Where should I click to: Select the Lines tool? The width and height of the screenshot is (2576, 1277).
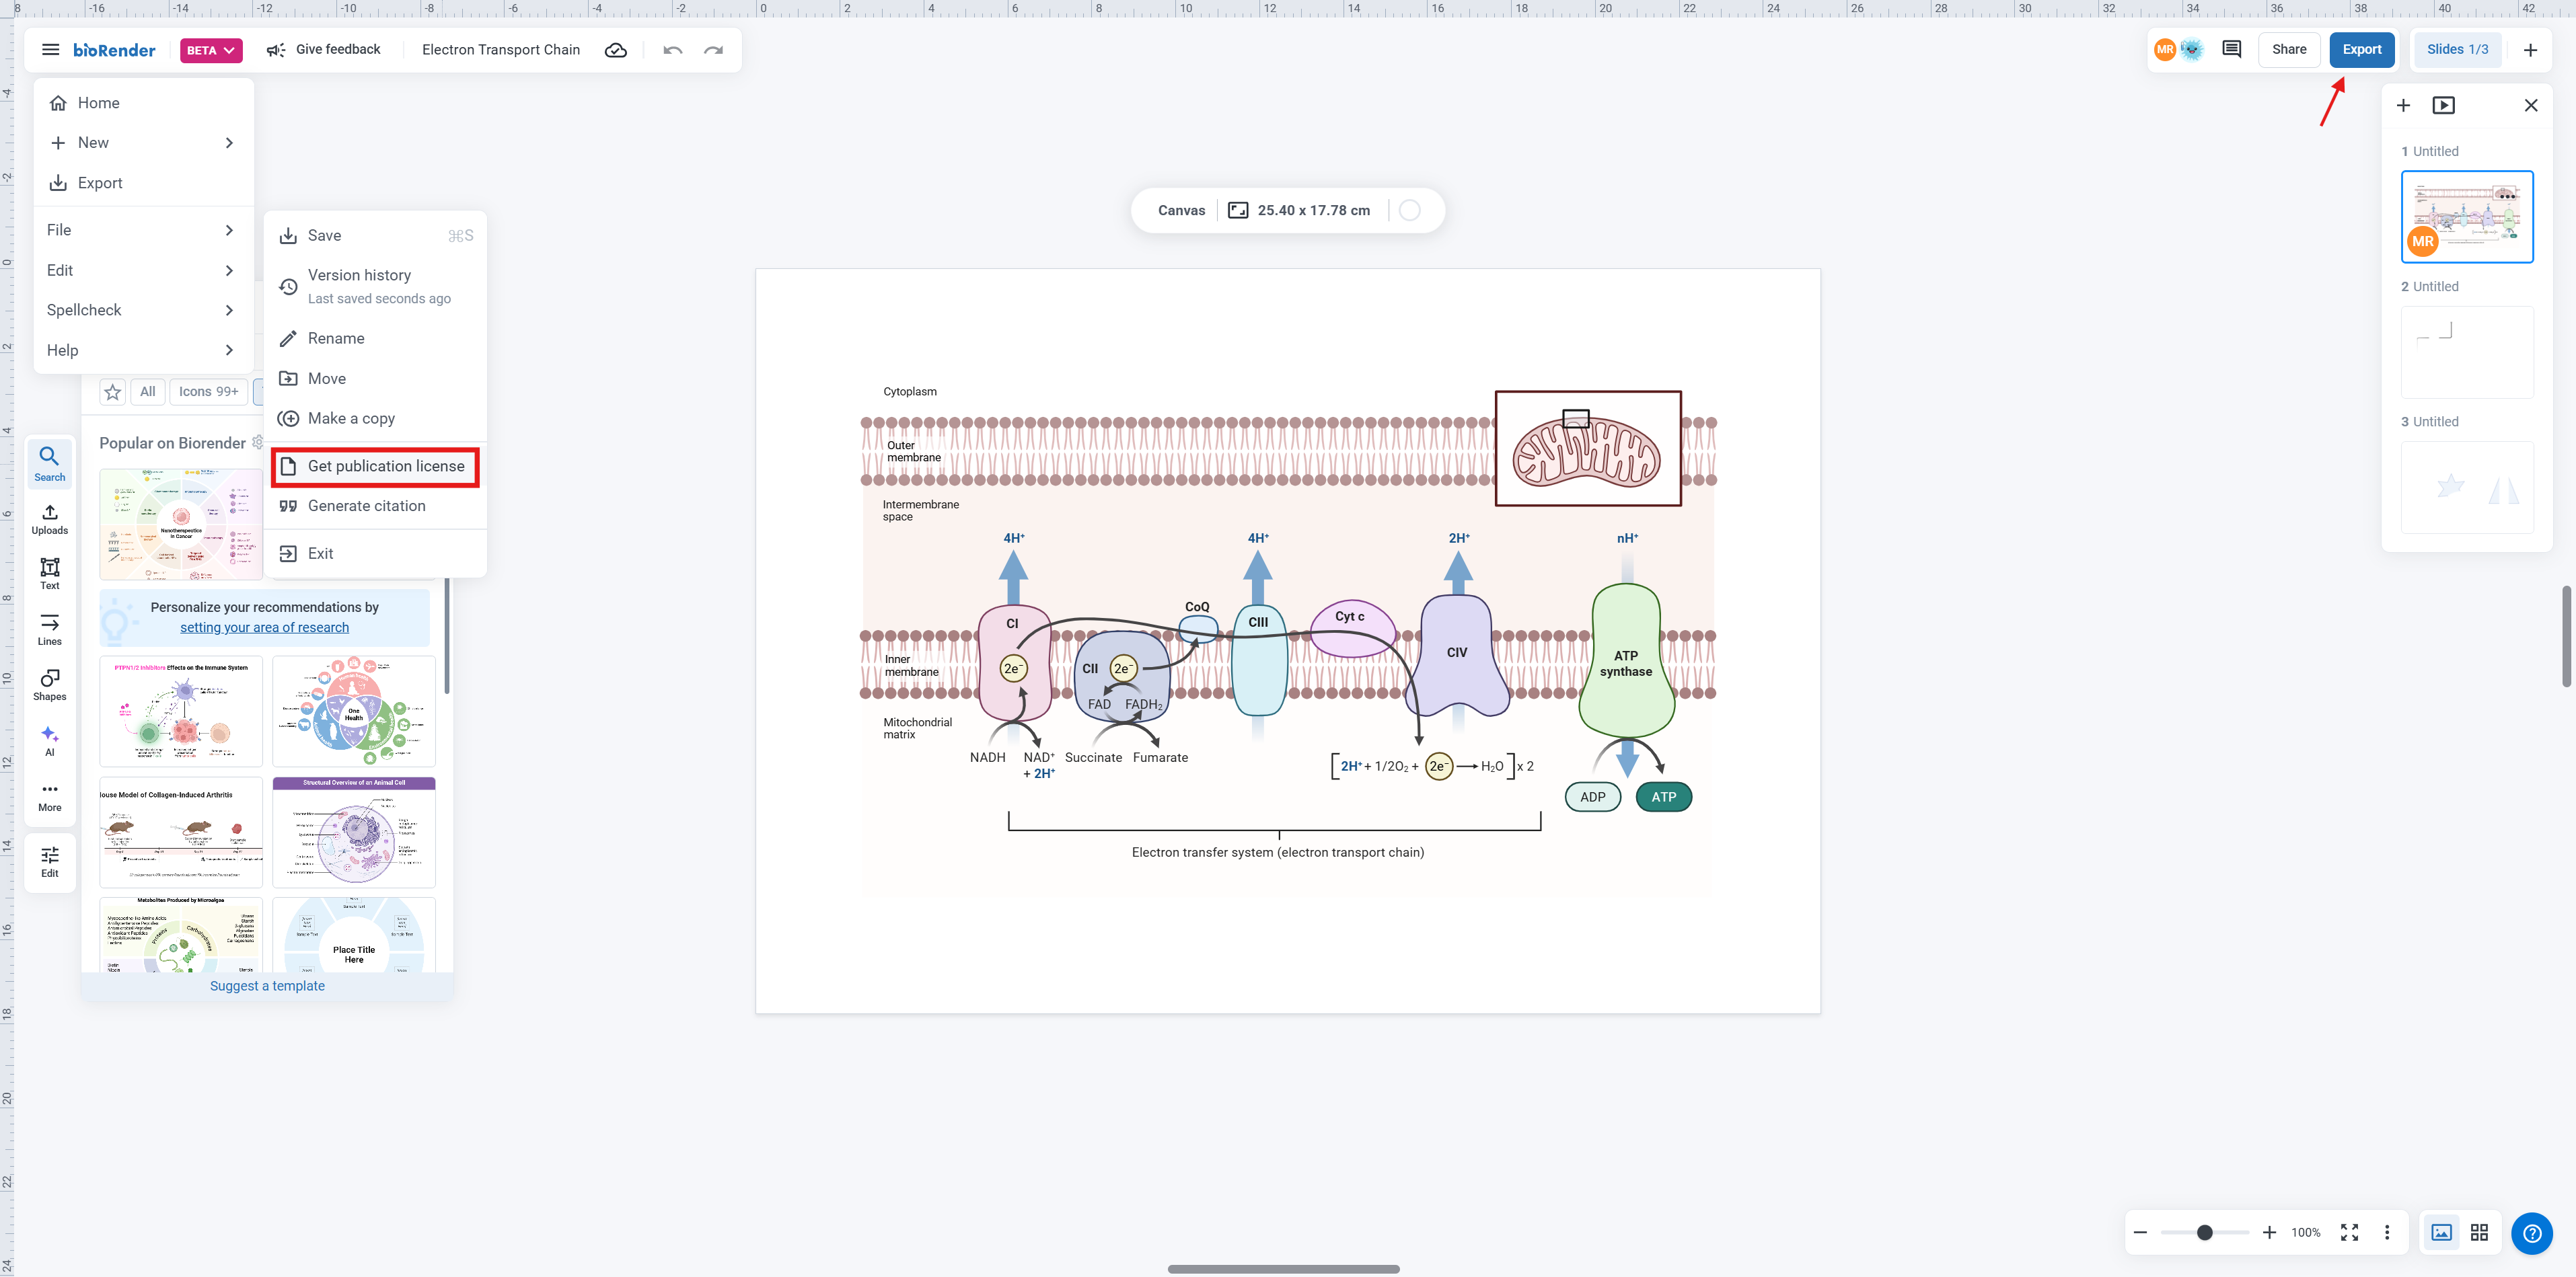coord(49,629)
